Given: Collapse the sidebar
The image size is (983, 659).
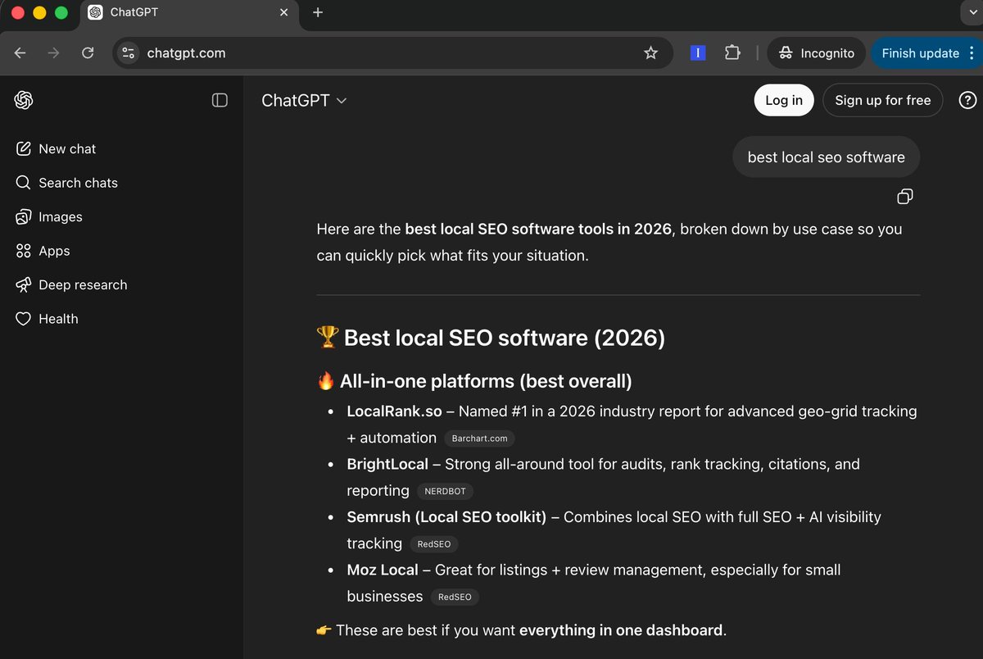Looking at the screenshot, I should pyautogui.click(x=220, y=99).
